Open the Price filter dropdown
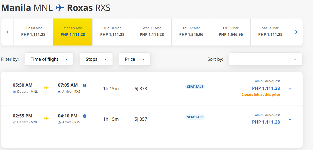 (x=135, y=59)
